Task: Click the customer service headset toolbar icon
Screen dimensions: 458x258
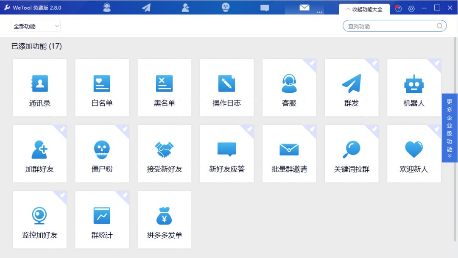Action: tap(107, 7)
